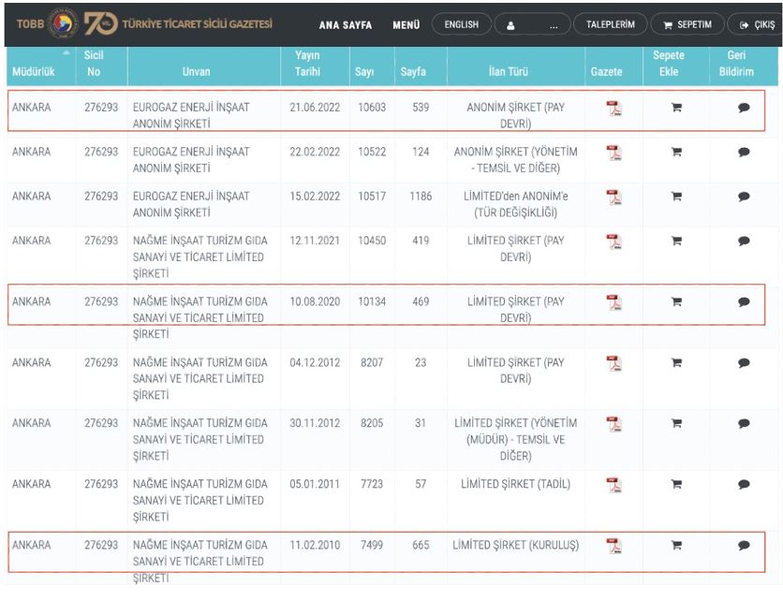783x601 pixels.
Task: Open PDF gazette for issue 10522
Action: [x=613, y=153]
